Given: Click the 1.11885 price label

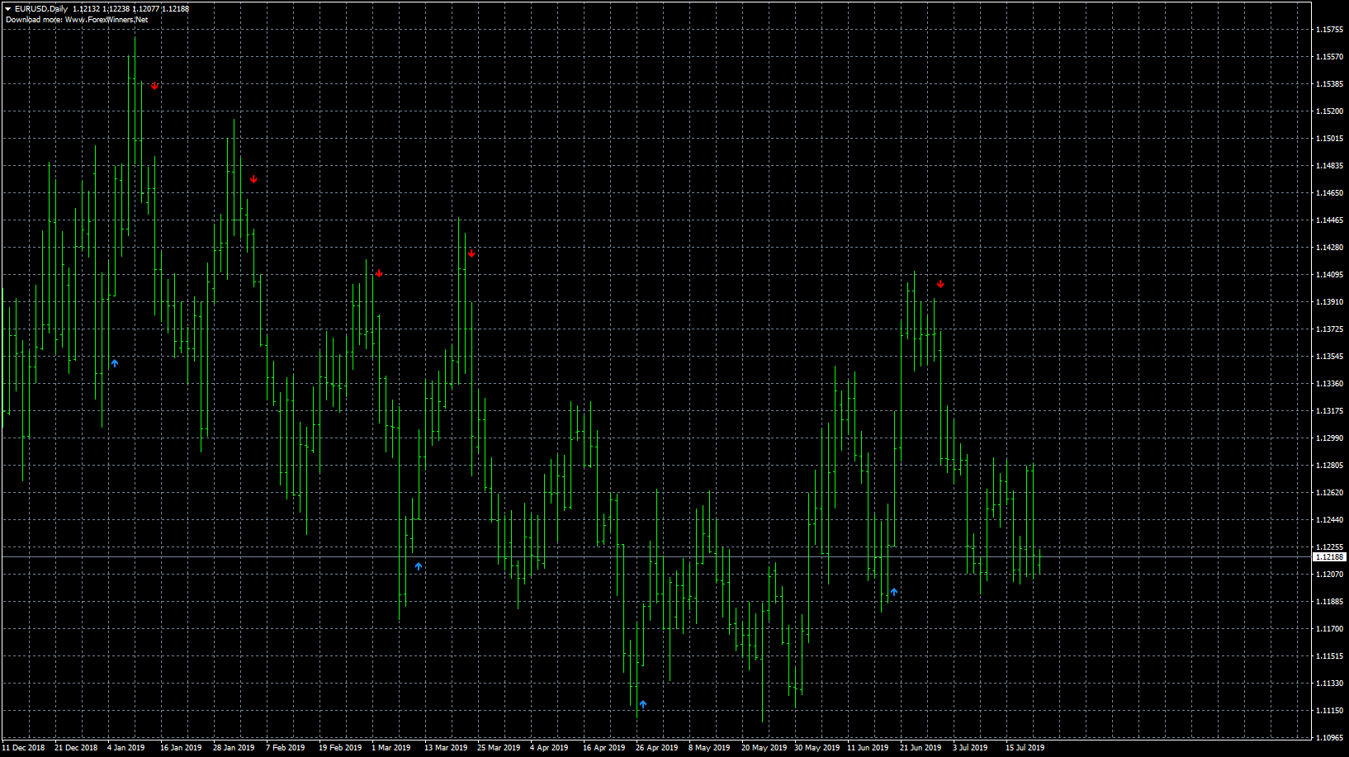Looking at the screenshot, I should 1329,602.
